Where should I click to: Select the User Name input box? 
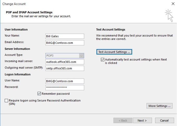(65, 81)
